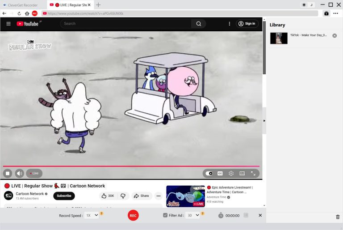Image resolution: width=343 pixels, height=230 pixels.
Task: Click the YouTube Sign in button
Action: [247, 24]
